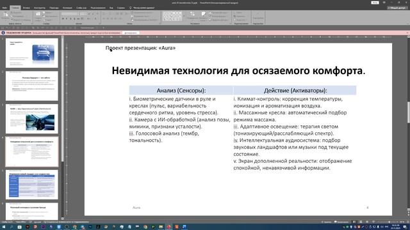Toggle strikethrough formatting
This screenshot has width=410, height=230.
(78, 19)
